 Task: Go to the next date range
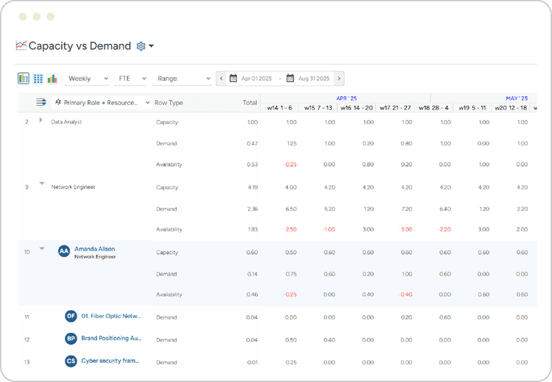coord(339,79)
